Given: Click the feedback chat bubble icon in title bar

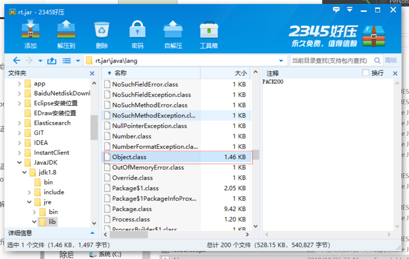Looking at the screenshot, I should 336,10.
